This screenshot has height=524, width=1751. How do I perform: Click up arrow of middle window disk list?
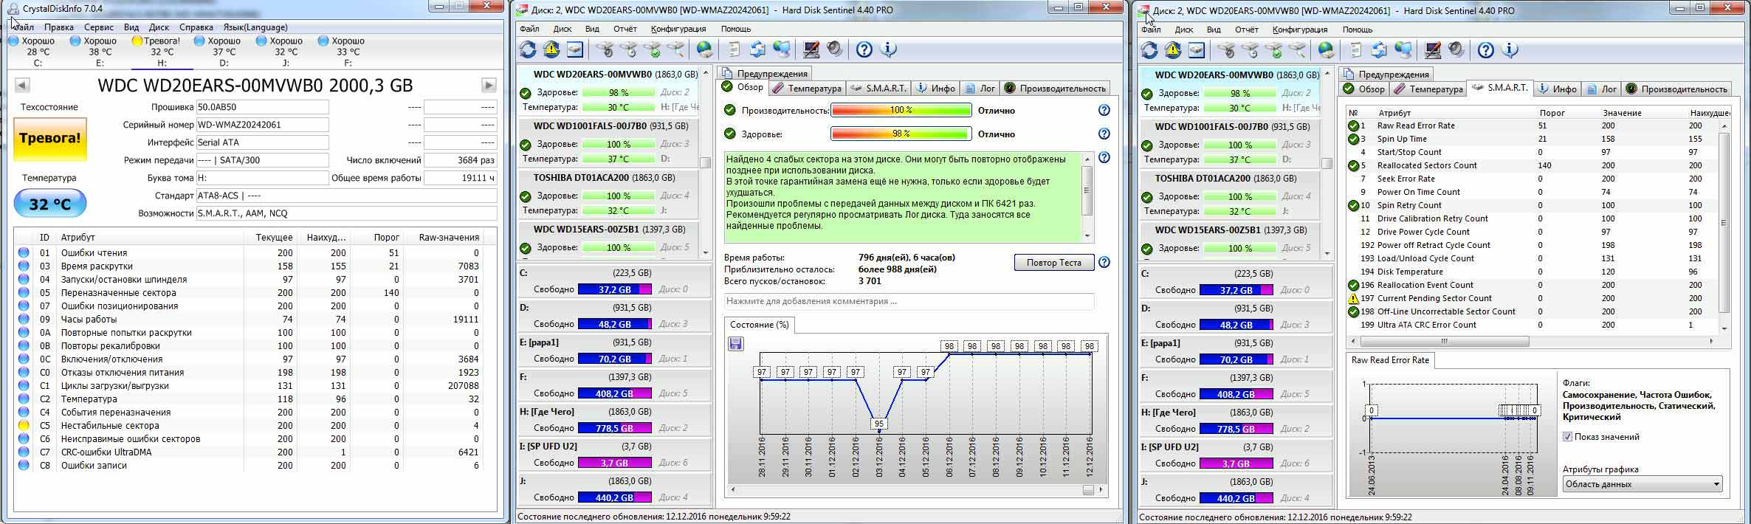click(x=706, y=73)
